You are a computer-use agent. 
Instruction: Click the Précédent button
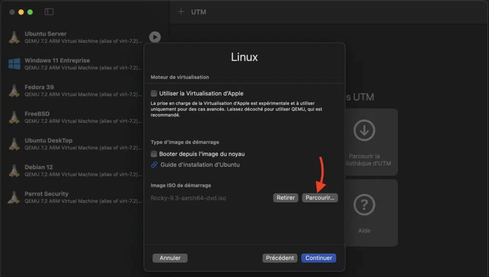pyautogui.click(x=280, y=258)
